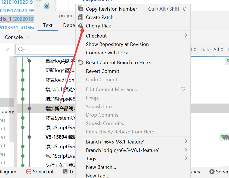Viewport: 229px width, 178px height.
Task: Switch to the Text editor tab
Action: coord(48,25)
